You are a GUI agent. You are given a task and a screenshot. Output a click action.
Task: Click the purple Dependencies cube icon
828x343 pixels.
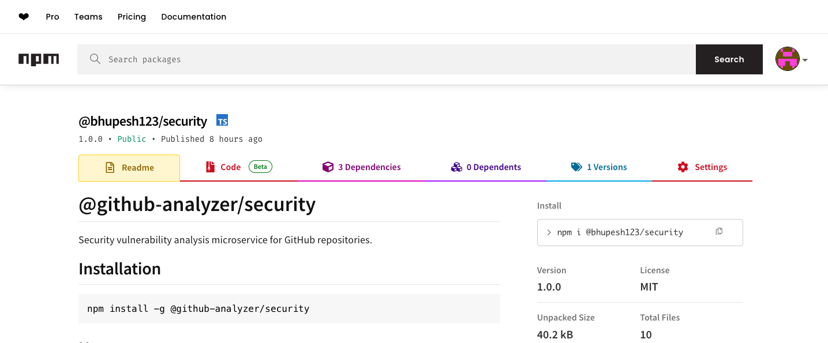point(328,167)
